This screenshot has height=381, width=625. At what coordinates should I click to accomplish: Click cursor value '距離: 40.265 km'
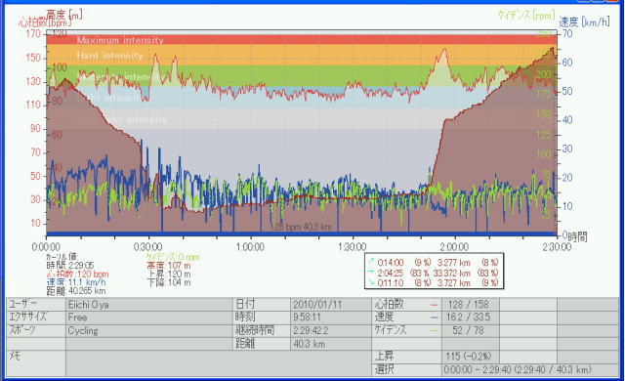click(76, 291)
